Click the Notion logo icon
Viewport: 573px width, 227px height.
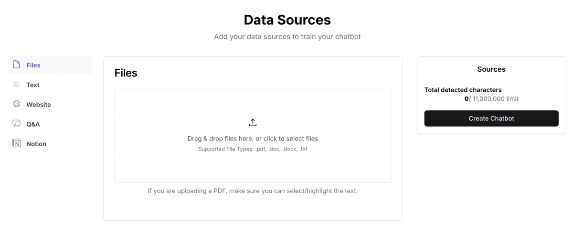coord(17,143)
